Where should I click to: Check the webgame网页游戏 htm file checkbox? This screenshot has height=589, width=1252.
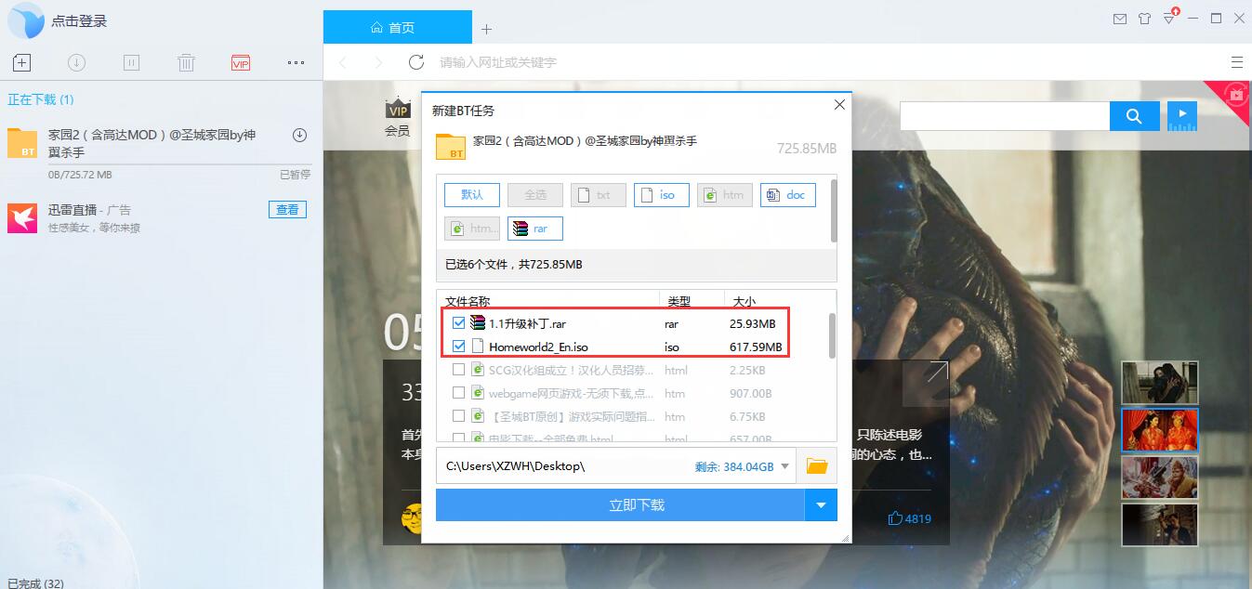pos(458,393)
